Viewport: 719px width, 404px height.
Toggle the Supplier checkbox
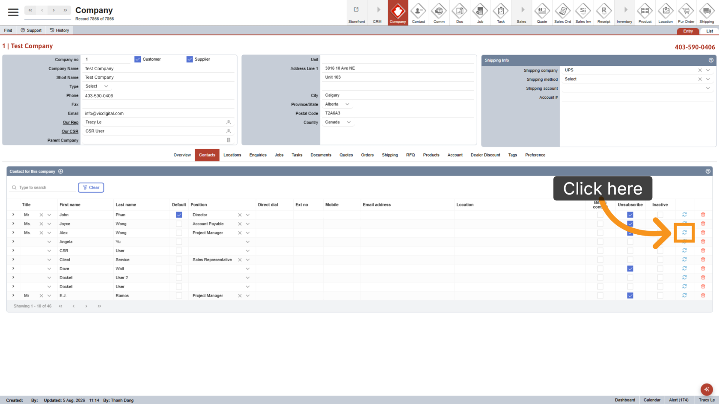190,59
